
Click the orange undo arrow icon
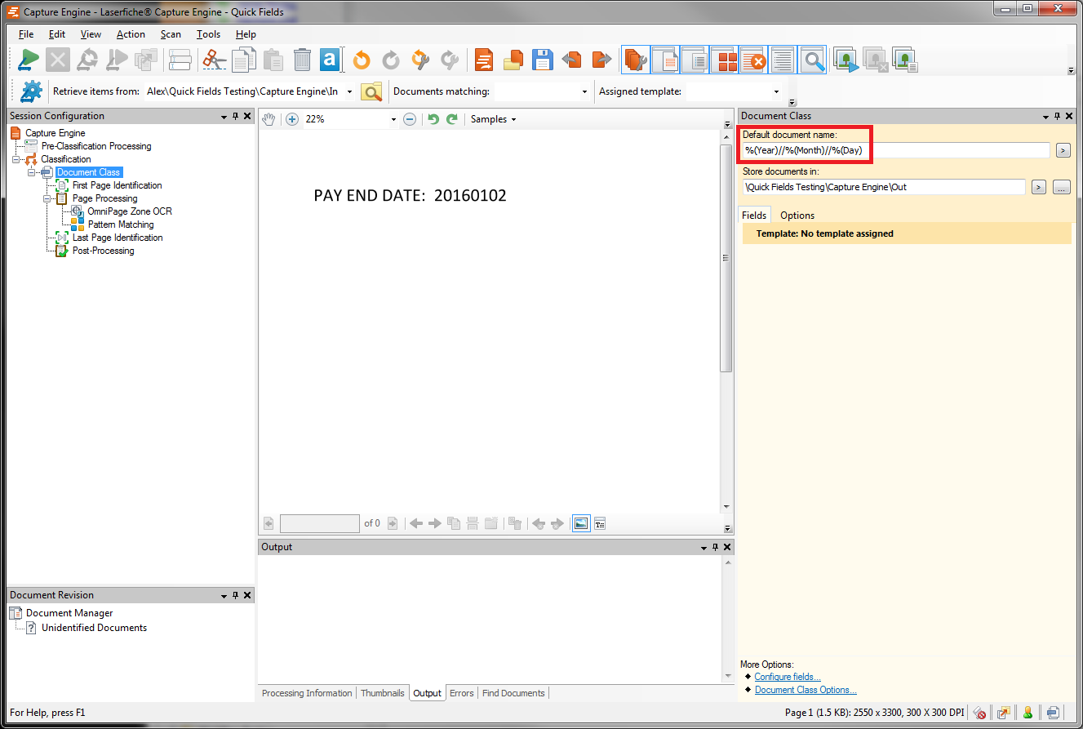(361, 60)
